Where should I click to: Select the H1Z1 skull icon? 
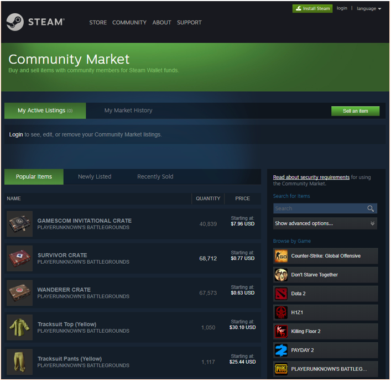point(281,312)
